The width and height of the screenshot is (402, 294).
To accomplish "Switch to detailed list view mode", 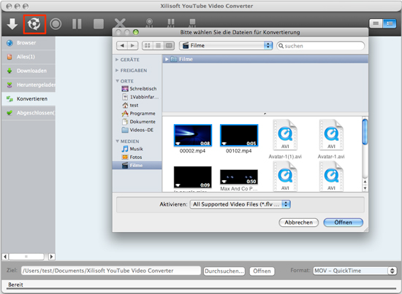I will 389,23.
